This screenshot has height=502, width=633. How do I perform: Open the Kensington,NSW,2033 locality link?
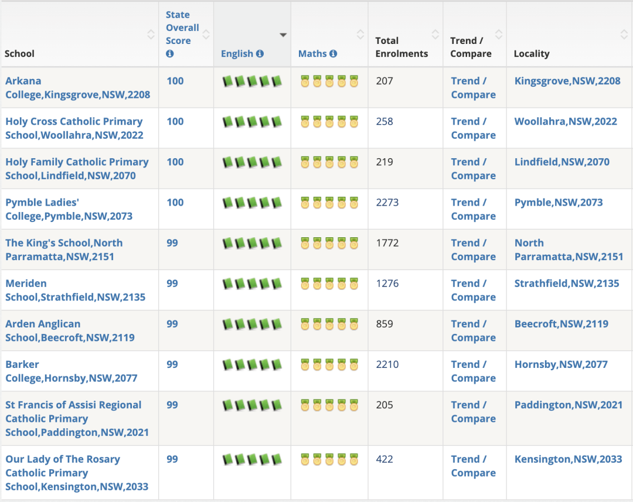point(568,459)
